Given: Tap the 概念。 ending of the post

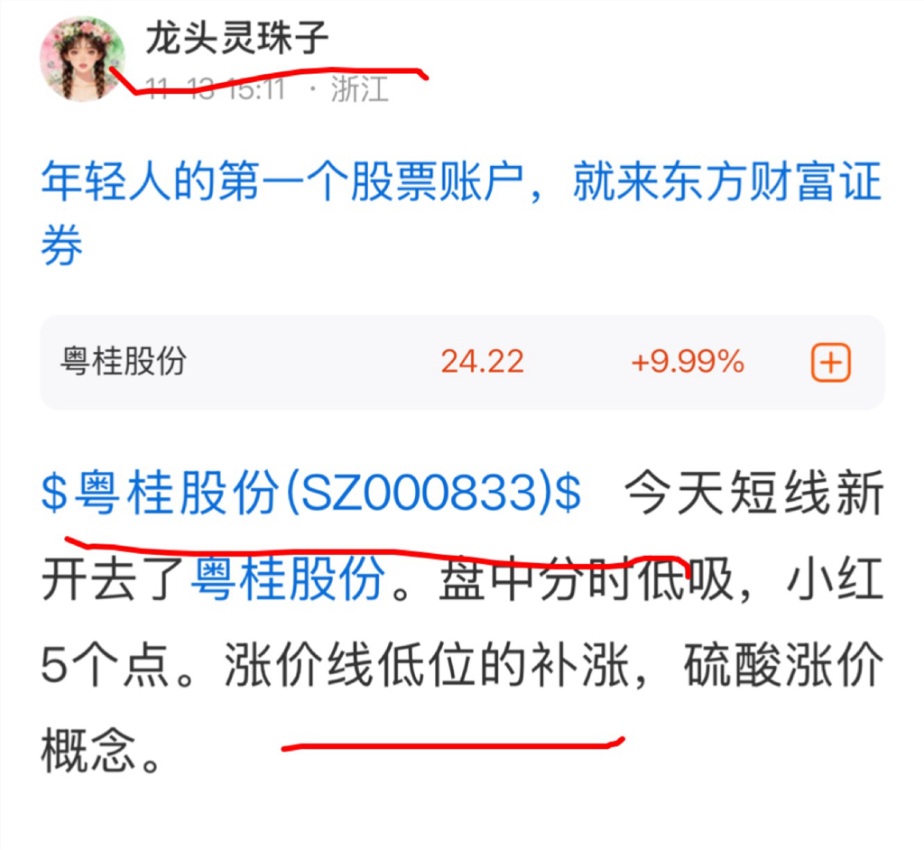Looking at the screenshot, I should [101, 751].
